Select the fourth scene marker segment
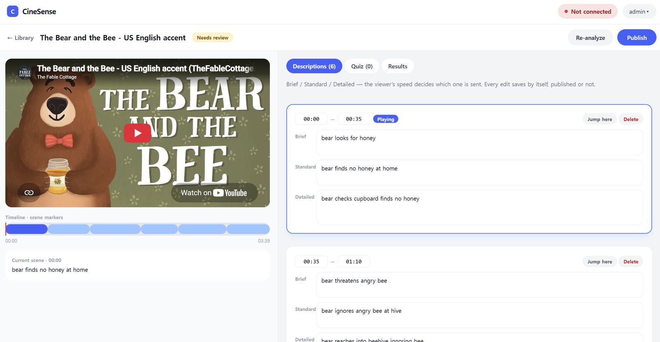The image size is (660, 342). point(160,229)
